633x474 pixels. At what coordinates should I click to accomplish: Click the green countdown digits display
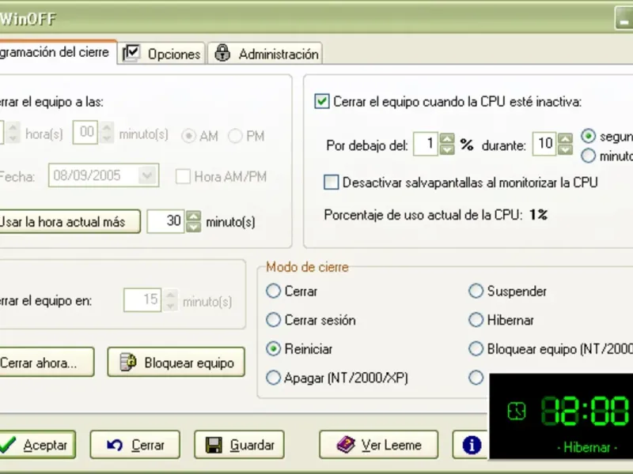(x=585, y=412)
